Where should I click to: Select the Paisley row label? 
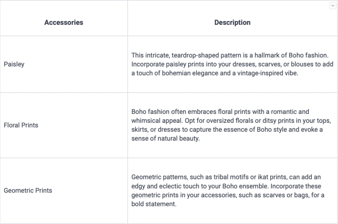click(x=14, y=64)
